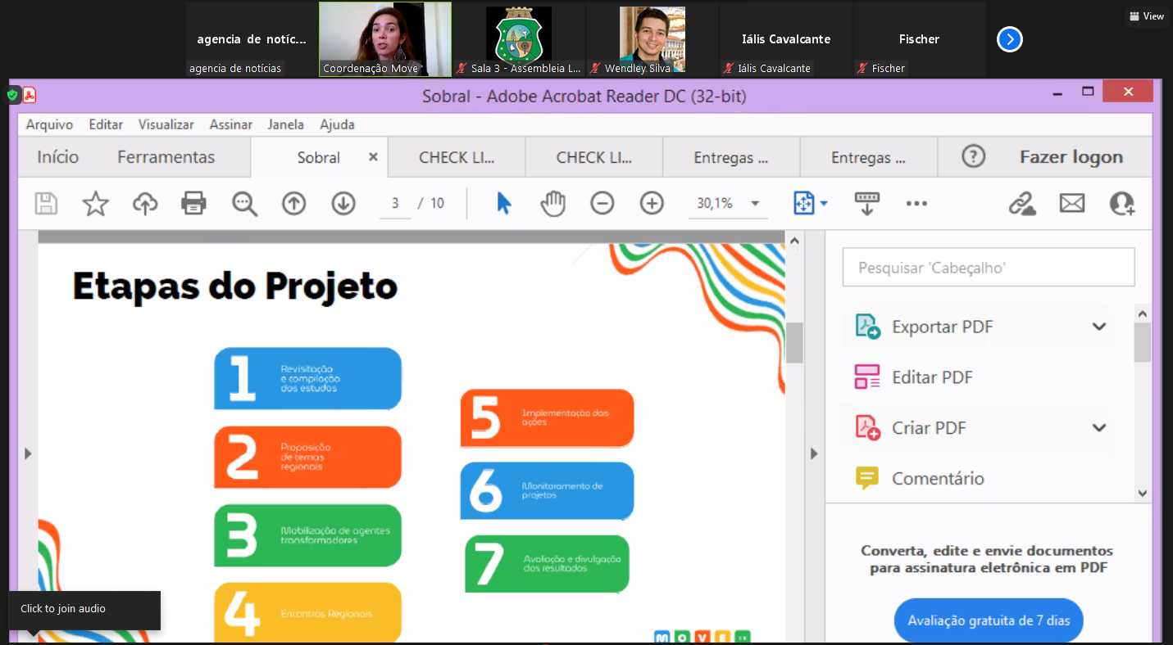Activate the arrow selection tool
Screen dimensions: 1173x645
(504, 203)
